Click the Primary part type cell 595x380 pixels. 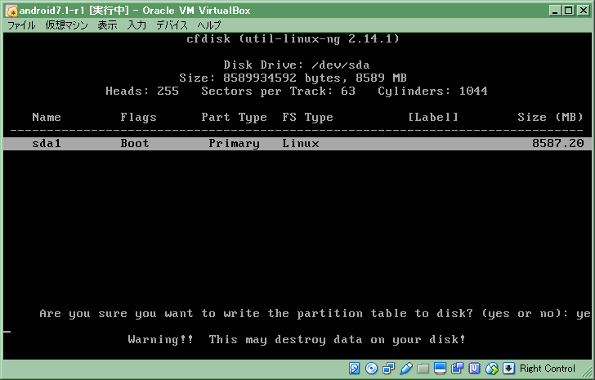[x=234, y=143]
